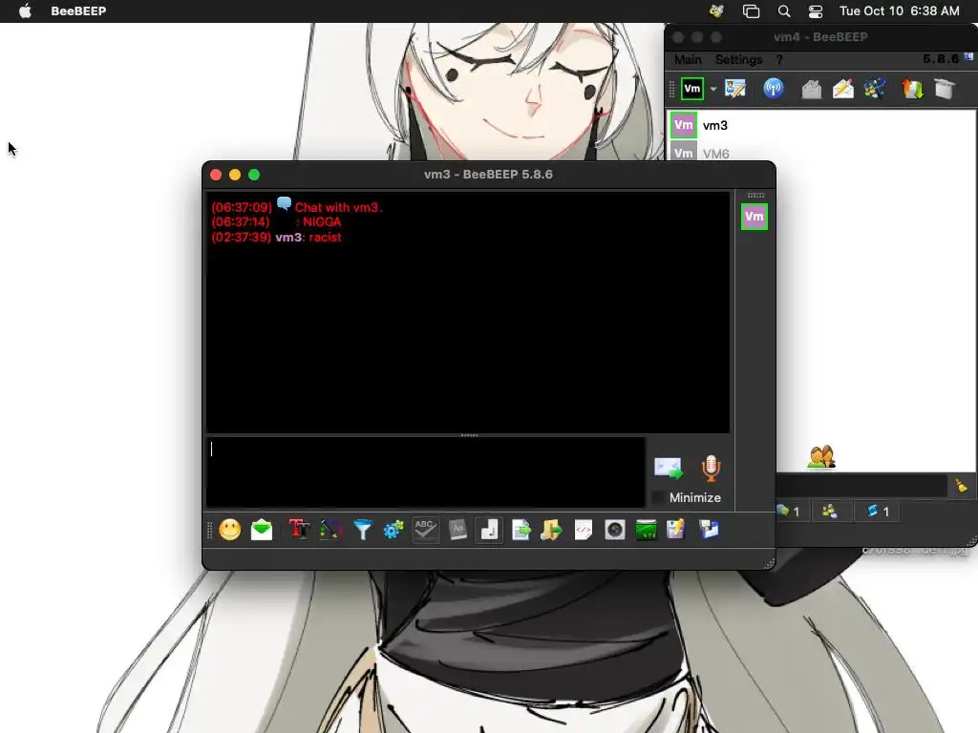This screenshot has height=733, width=978.
Task: Expand the status dropdown arrow beside Vm avatar
Action: coord(713,89)
